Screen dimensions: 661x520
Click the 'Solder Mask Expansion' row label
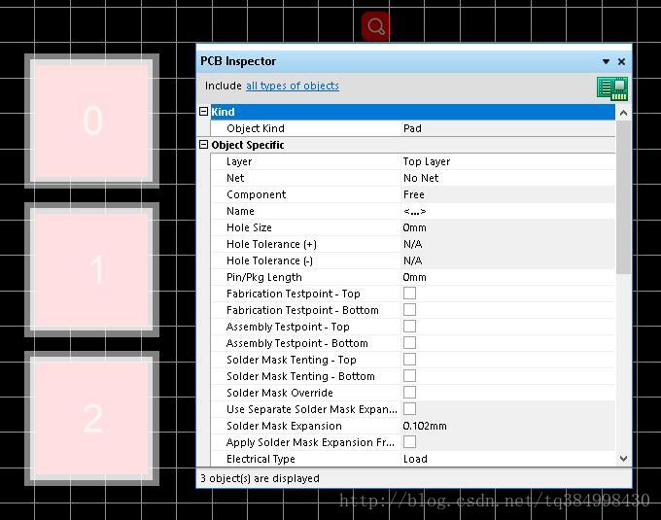pos(284,426)
